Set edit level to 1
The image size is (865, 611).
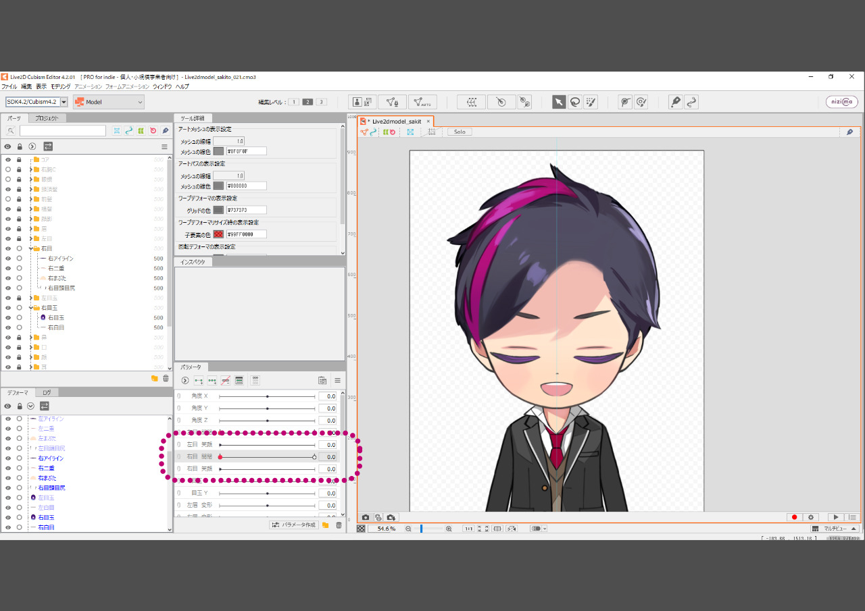click(293, 102)
